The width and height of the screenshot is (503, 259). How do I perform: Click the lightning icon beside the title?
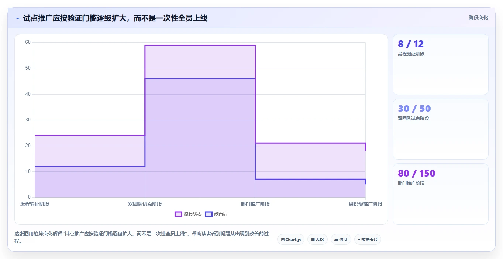point(17,18)
